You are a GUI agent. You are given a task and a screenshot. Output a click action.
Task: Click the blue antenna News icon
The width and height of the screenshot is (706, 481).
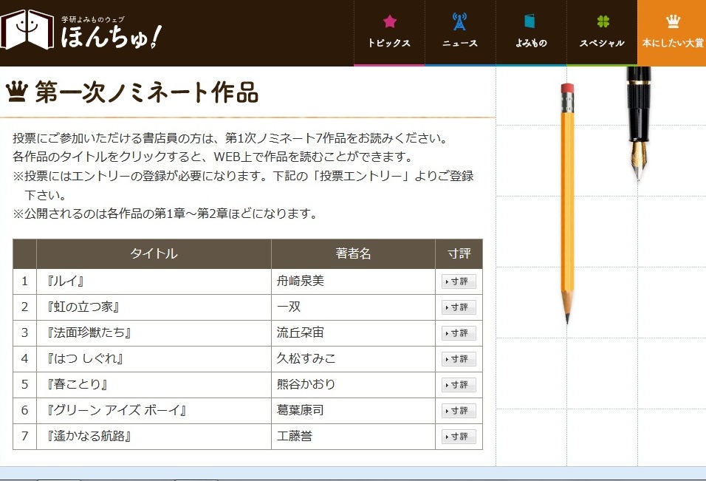[x=459, y=21]
